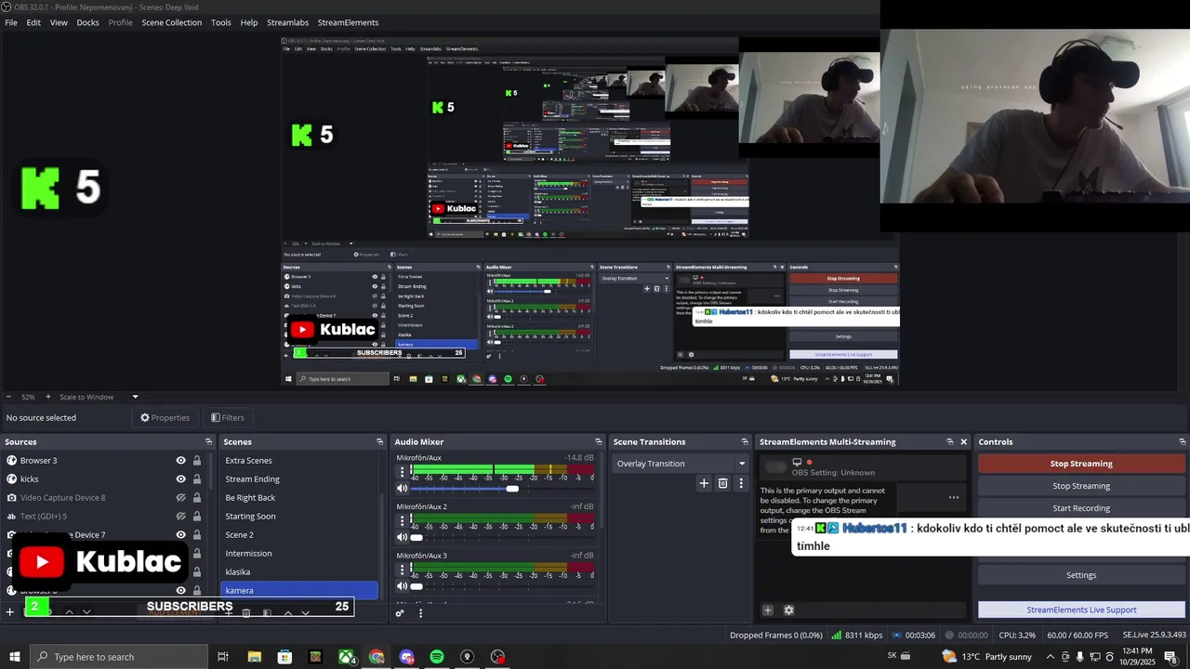The image size is (1190, 669).
Task: Open the Scale to Window dropdown
Action: (x=99, y=397)
